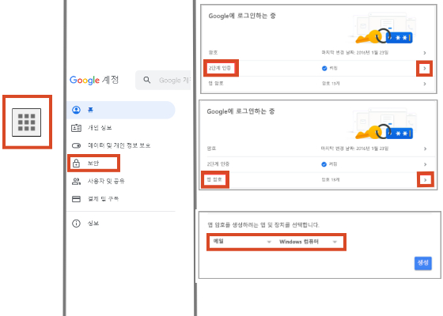Click the key illustration in lower card
443x316 pixels.
[384, 132]
